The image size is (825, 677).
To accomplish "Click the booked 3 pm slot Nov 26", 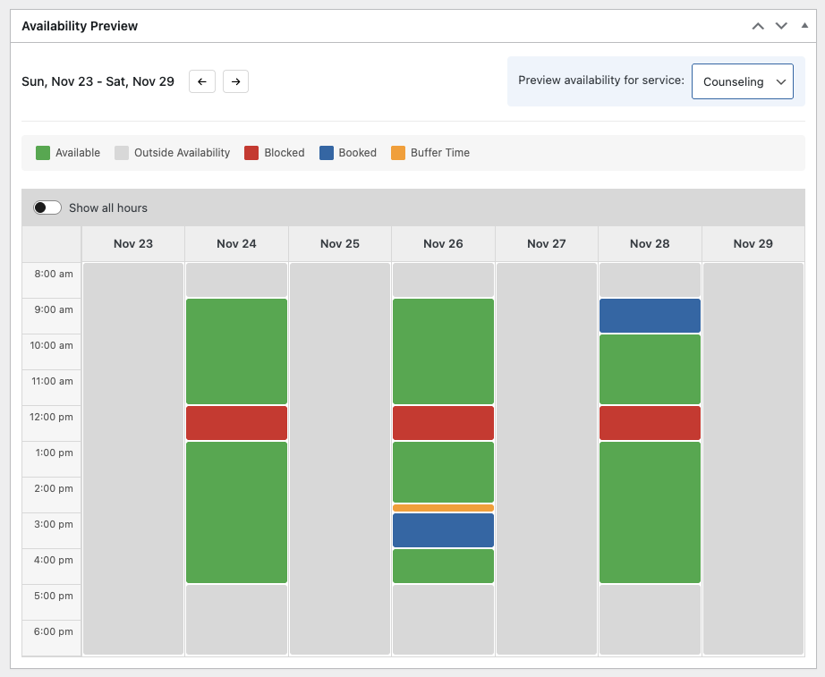I will [443, 530].
